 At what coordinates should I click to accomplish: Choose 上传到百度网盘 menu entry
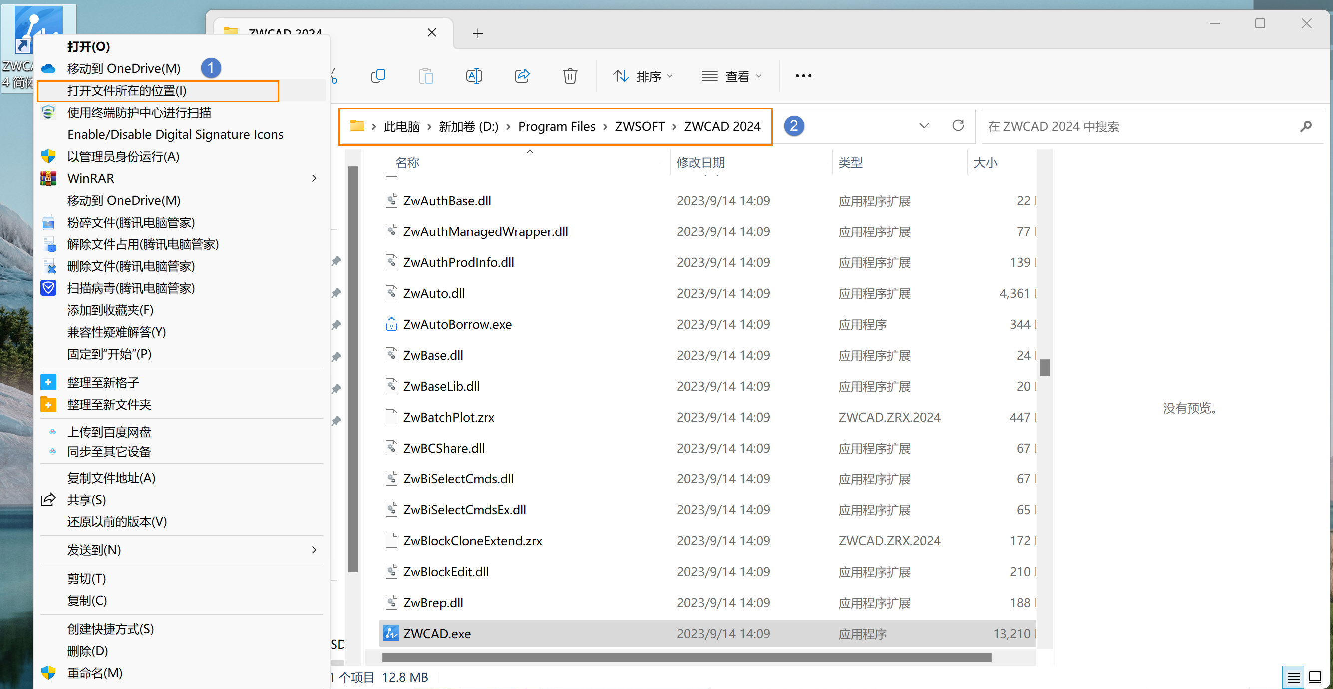pyautogui.click(x=181, y=432)
